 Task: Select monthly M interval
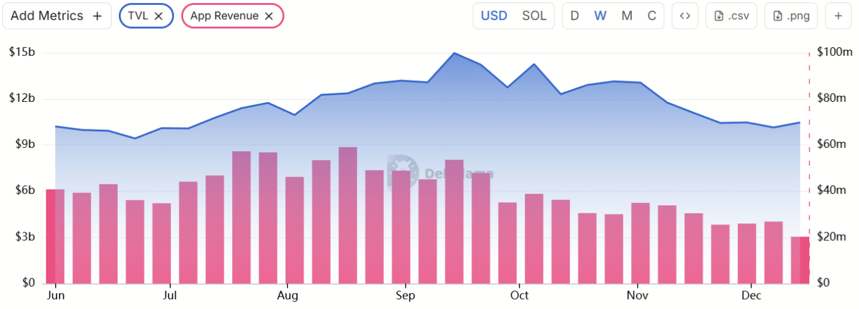627,16
